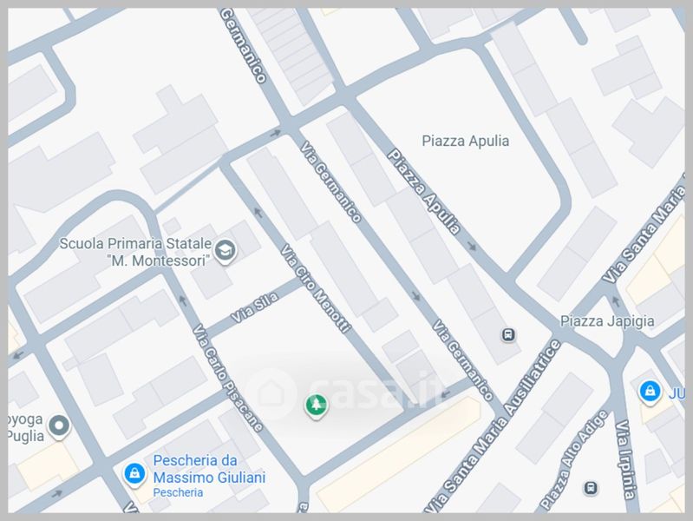
Task: Click the Via Irpinia street label
Action: click(x=627, y=460)
